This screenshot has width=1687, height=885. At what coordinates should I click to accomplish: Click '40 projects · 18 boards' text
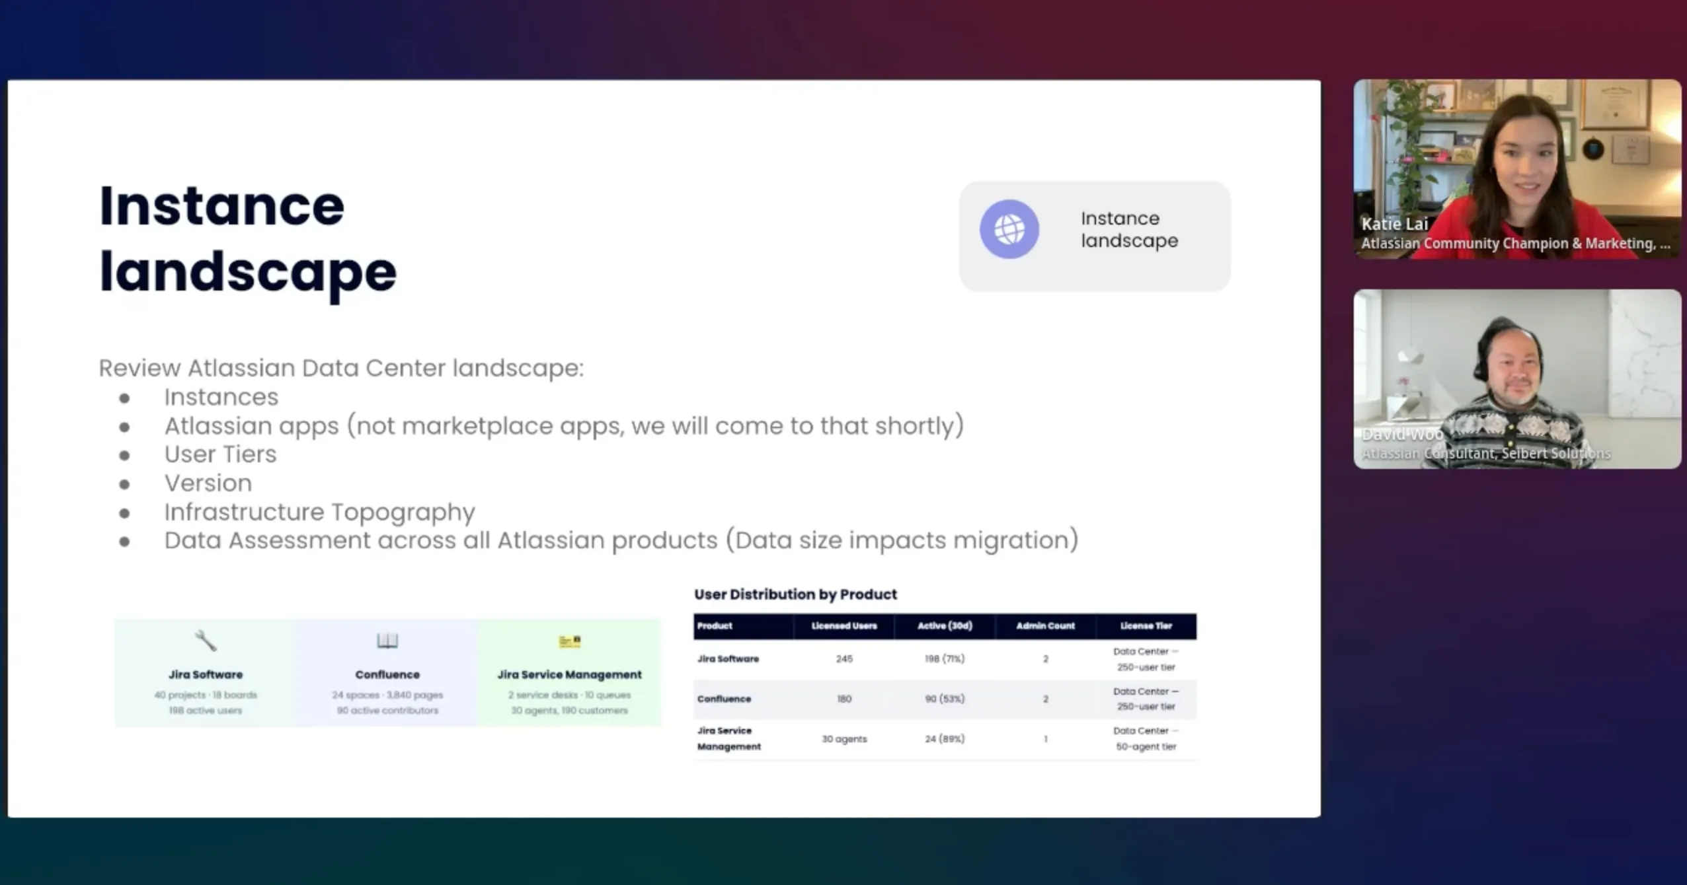pos(206,695)
